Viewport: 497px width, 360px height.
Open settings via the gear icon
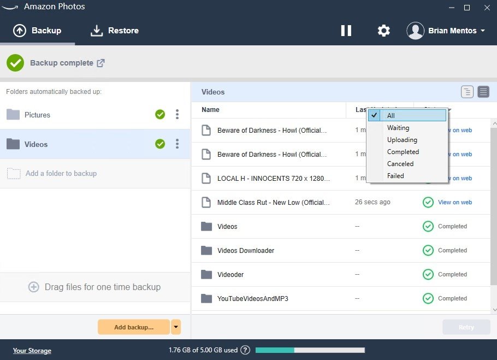coord(383,31)
